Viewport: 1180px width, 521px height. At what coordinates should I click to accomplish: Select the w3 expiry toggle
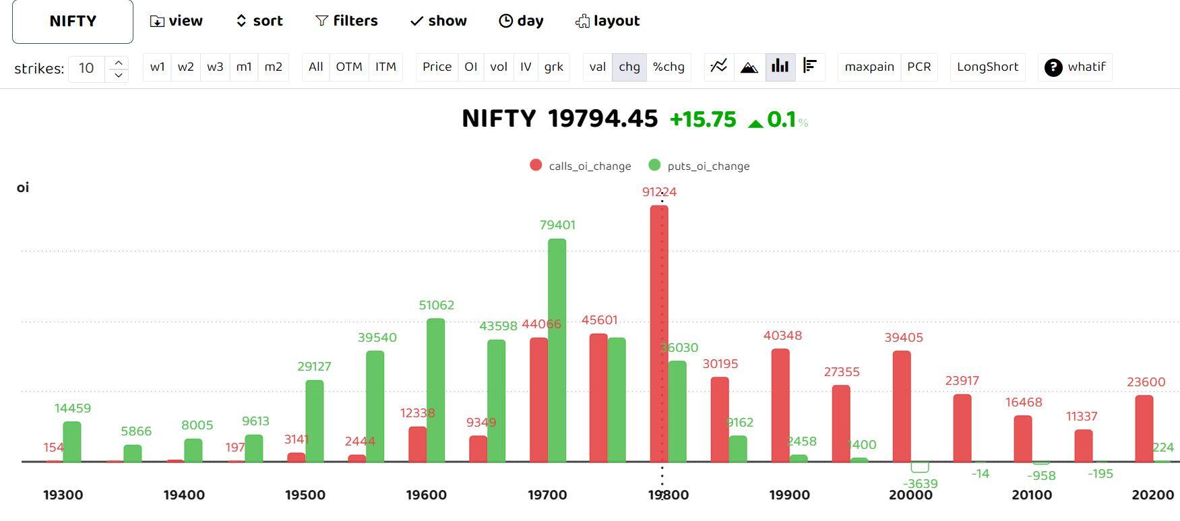215,67
